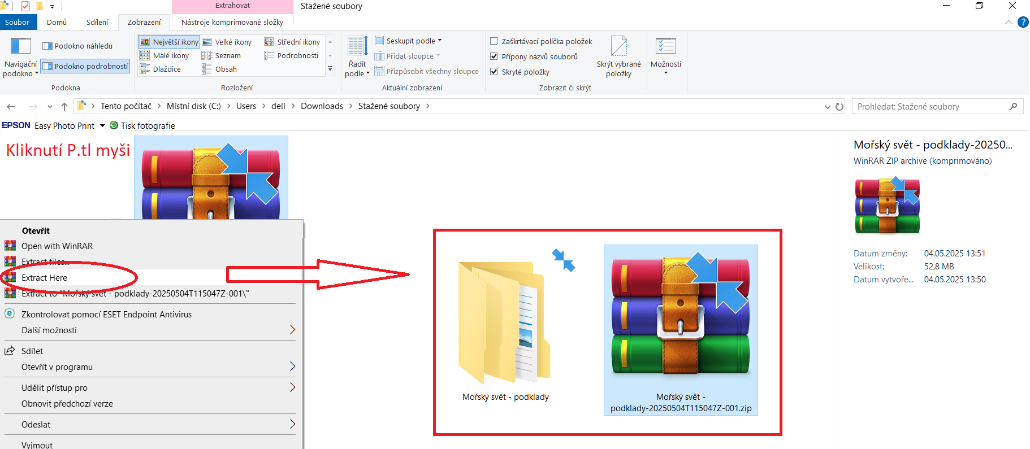
Task: Click Tento počítač in address bar
Action: tap(126, 106)
